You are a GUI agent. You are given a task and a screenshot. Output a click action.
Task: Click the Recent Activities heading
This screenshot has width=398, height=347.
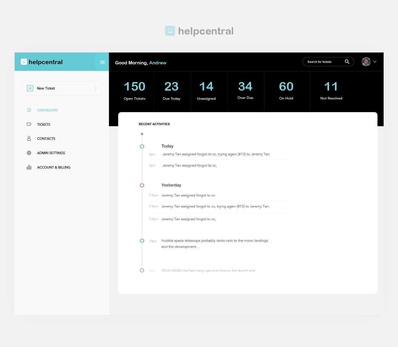pos(154,124)
